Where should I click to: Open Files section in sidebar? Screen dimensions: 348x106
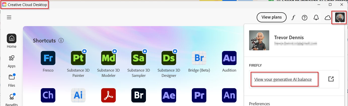click(12, 80)
